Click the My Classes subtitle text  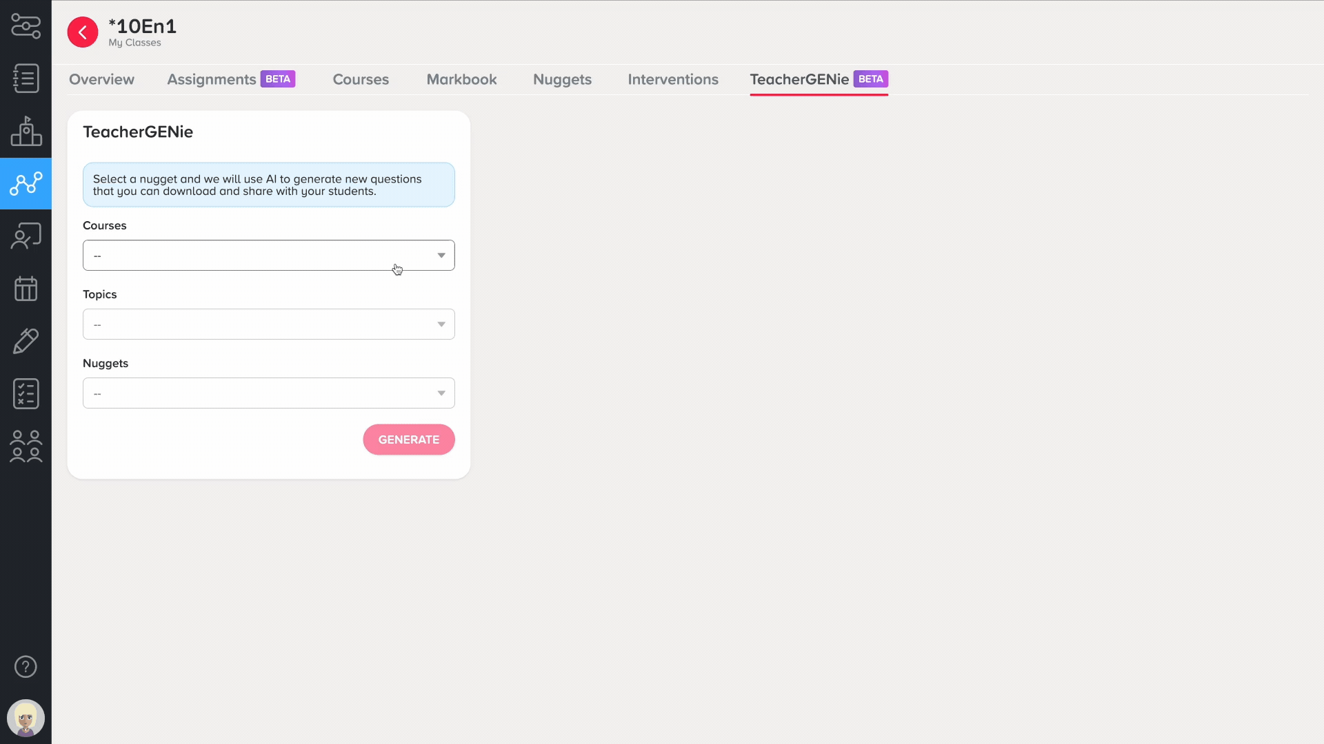134,43
